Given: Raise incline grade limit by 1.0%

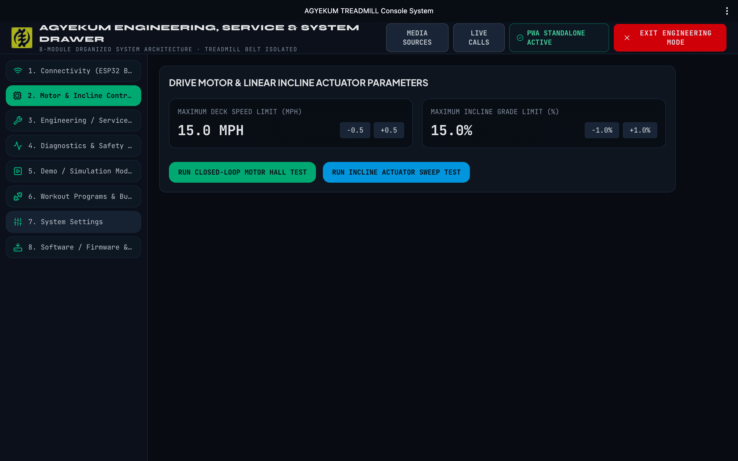Looking at the screenshot, I should coord(640,130).
